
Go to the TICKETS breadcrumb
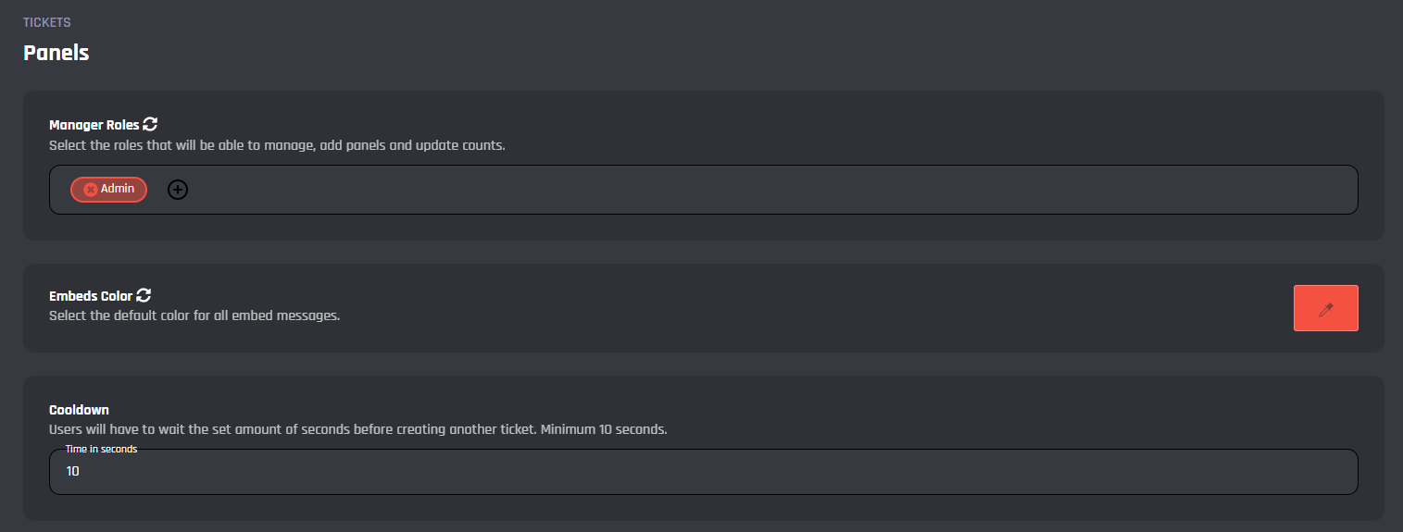47,22
